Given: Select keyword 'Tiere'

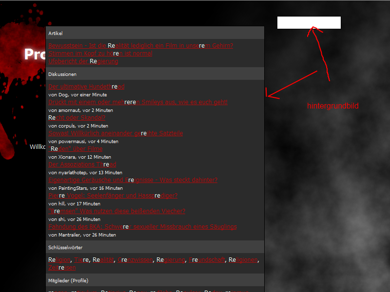Looking at the screenshot, I should tap(81, 260).
